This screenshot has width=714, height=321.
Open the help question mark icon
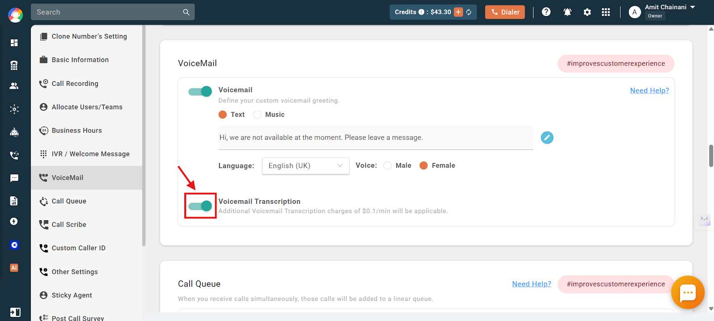point(546,12)
